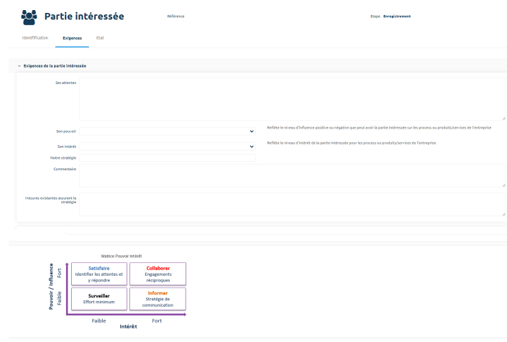
Task: Expand the Son intérêt dropdown
Action: (167, 147)
